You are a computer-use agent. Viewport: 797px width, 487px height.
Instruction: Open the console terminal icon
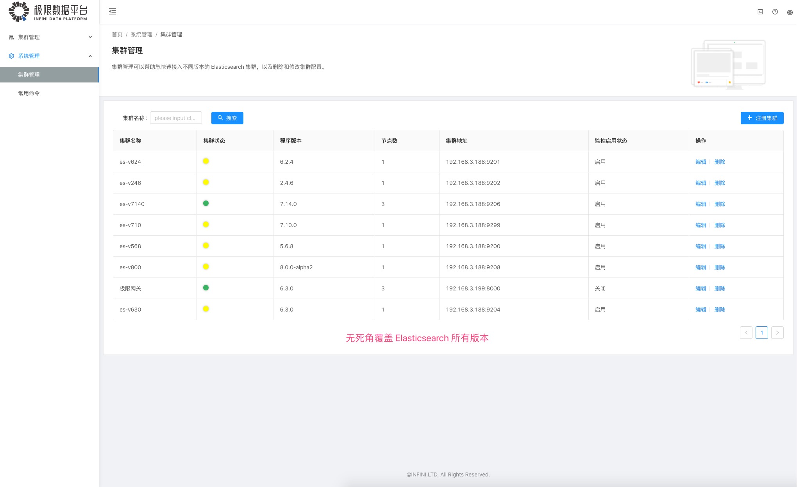[760, 12]
